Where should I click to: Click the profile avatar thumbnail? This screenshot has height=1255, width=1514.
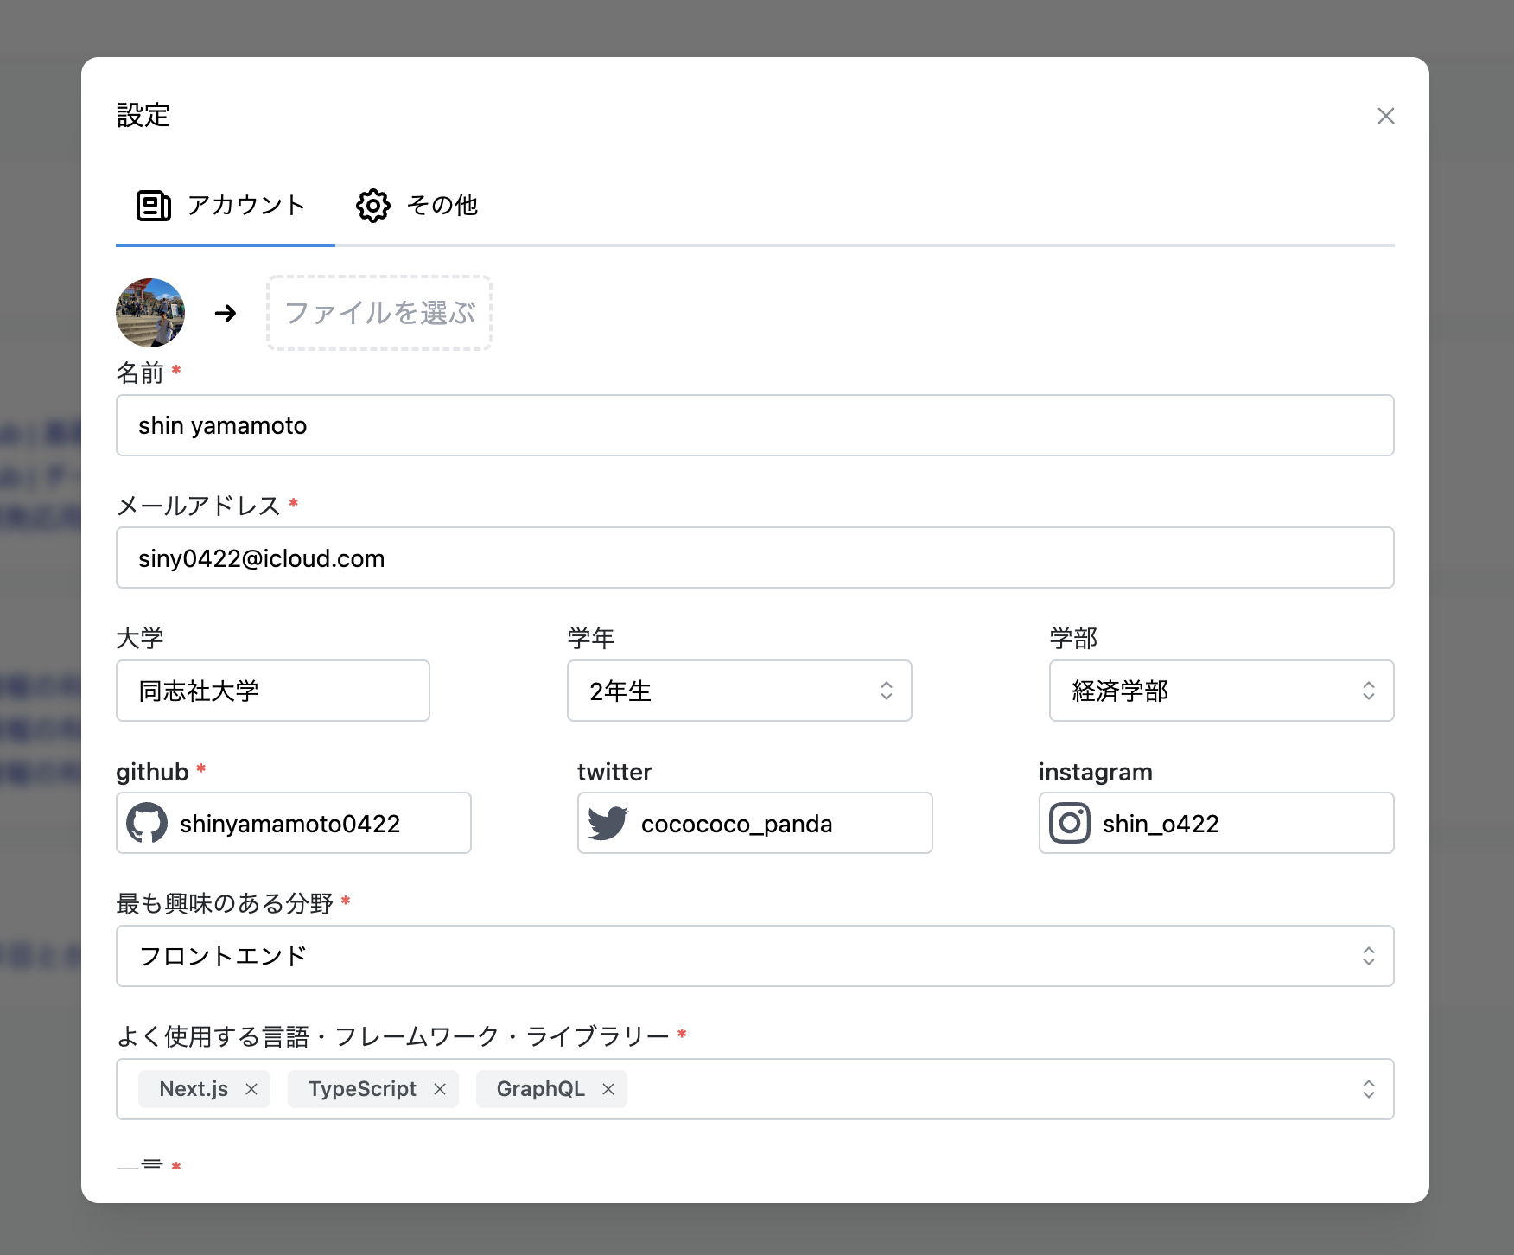(x=149, y=313)
